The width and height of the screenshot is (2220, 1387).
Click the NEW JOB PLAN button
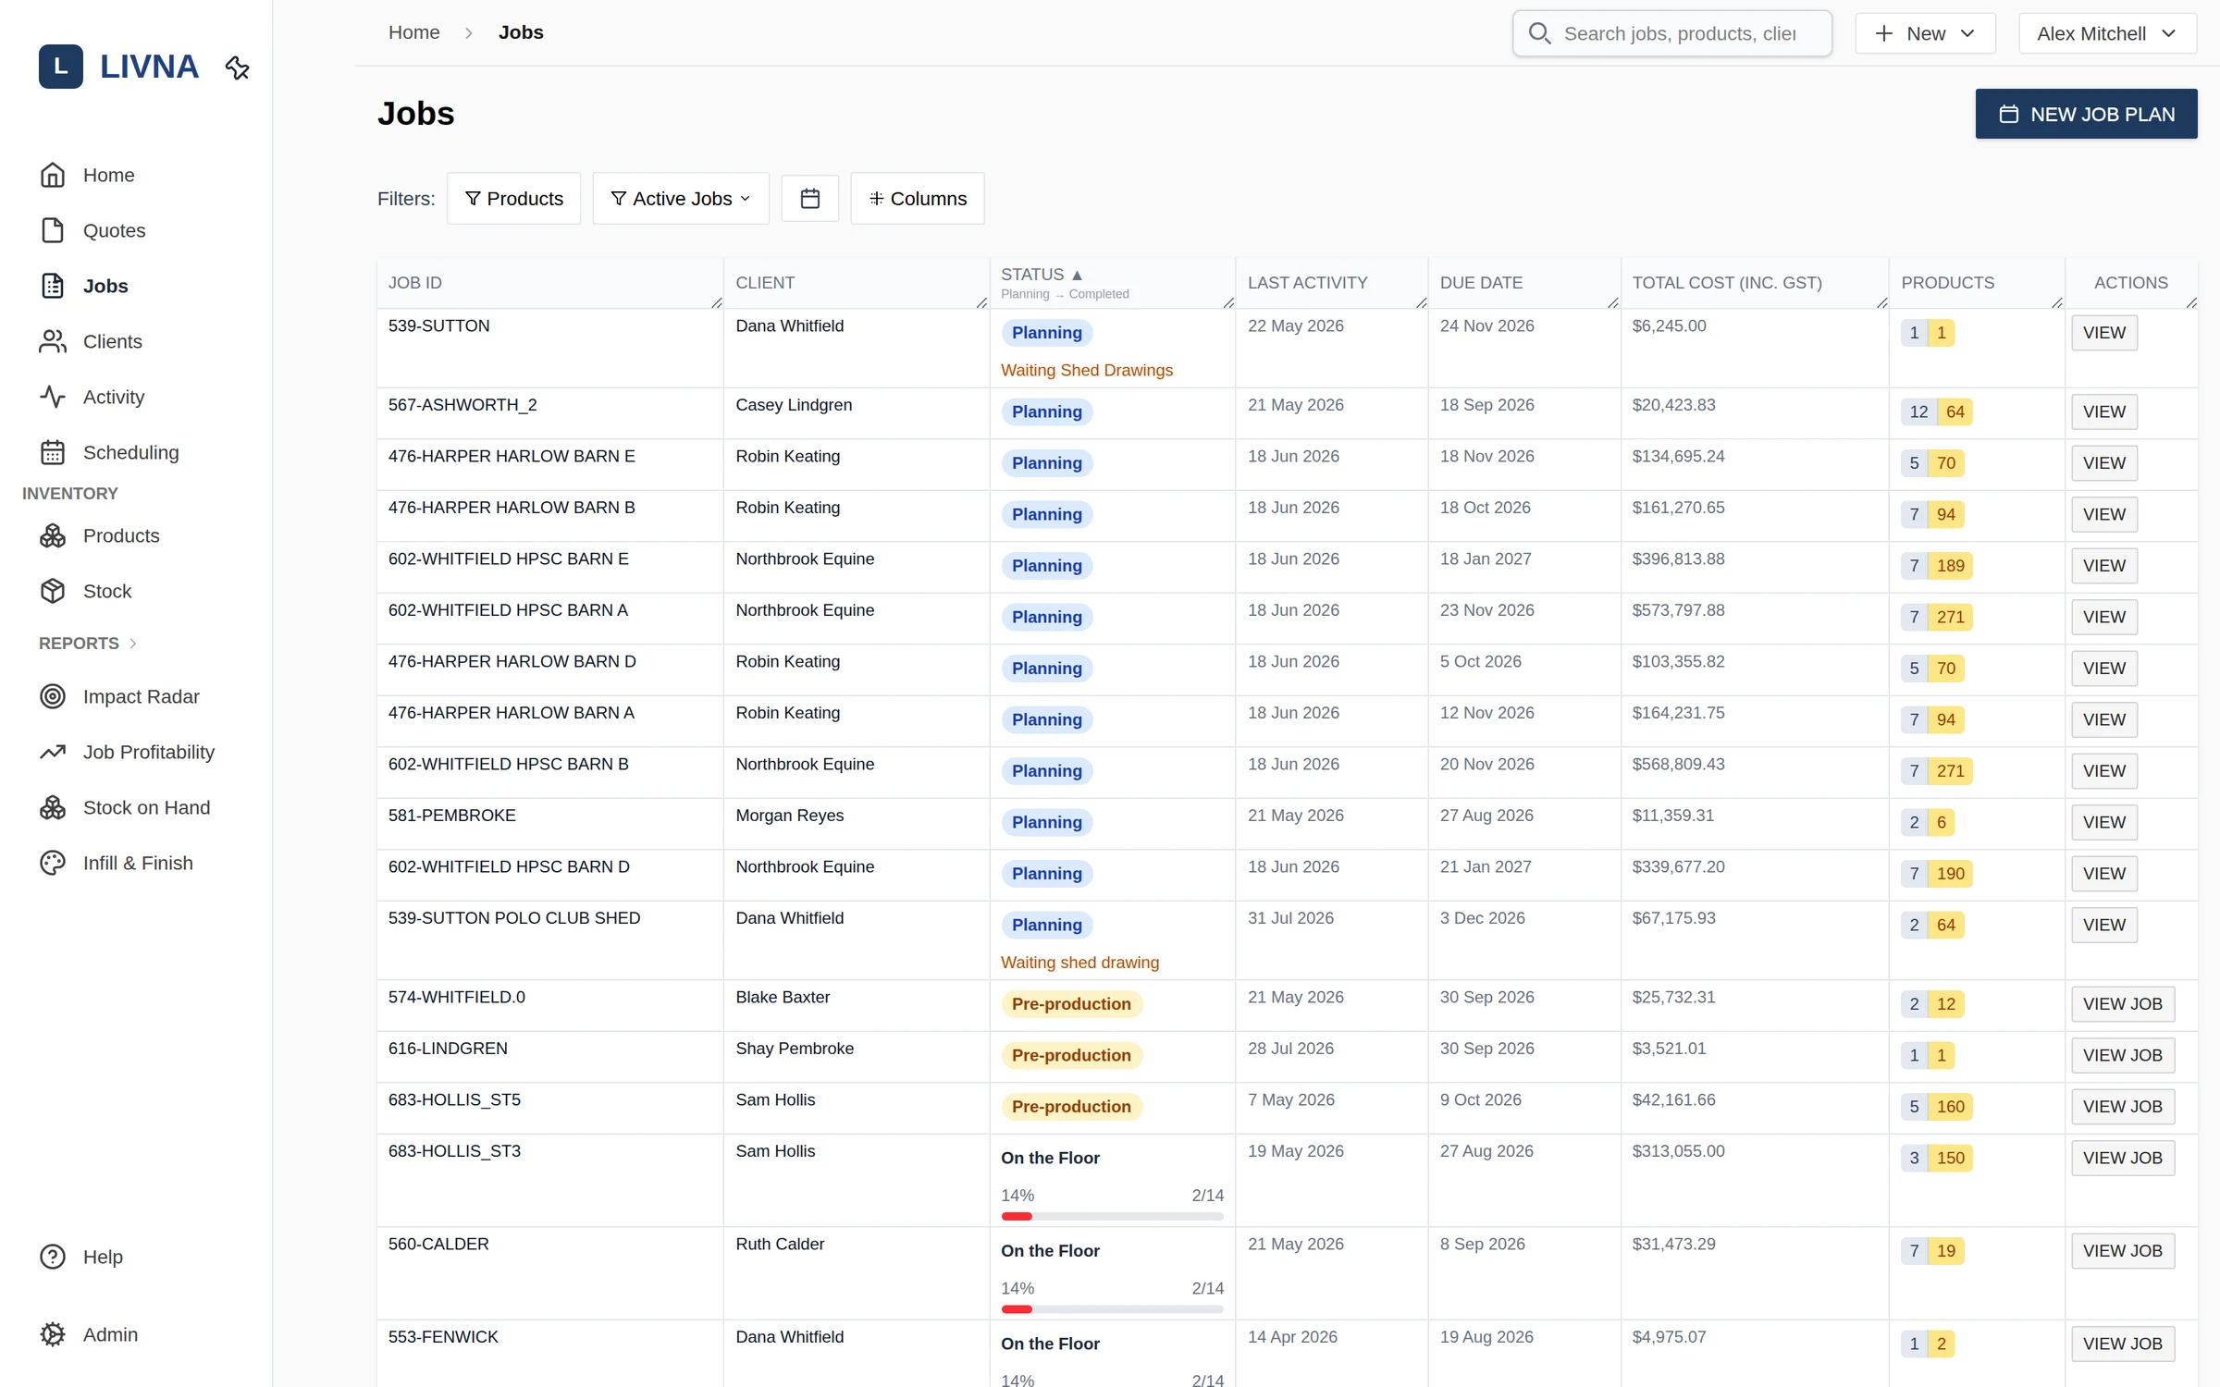2087,114
